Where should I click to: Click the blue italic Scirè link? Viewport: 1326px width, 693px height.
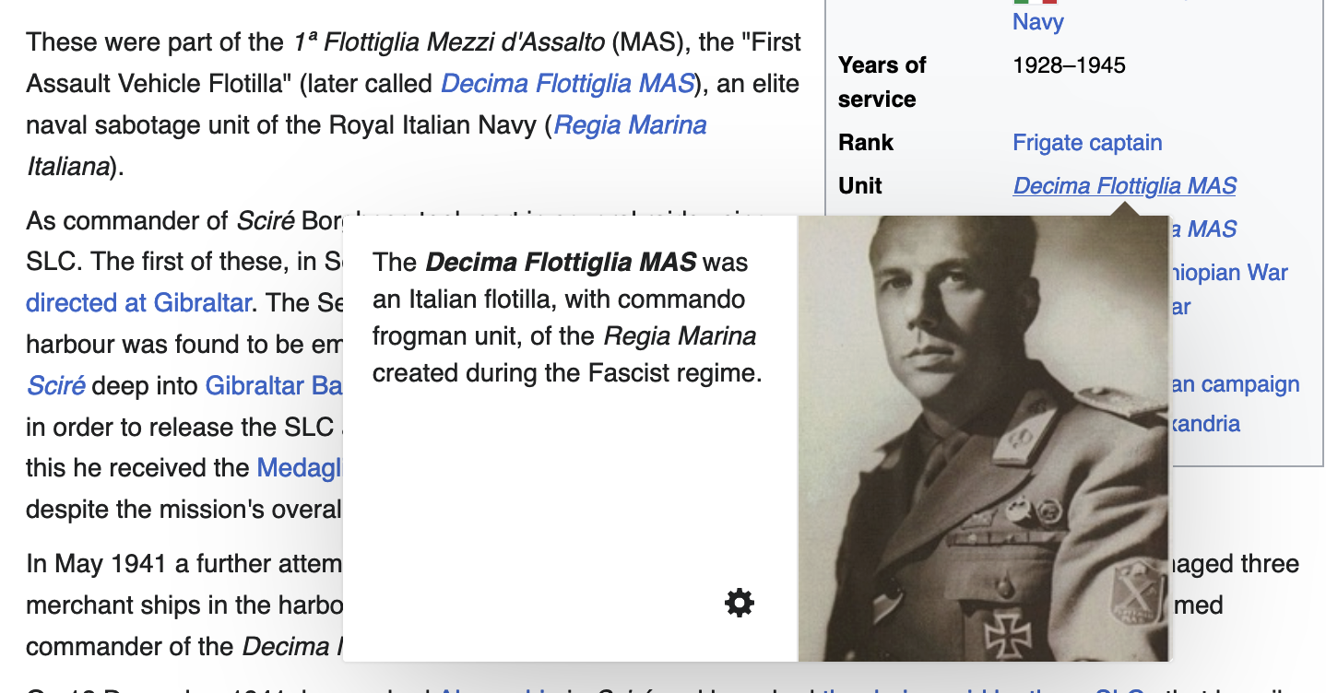pyautogui.click(x=55, y=385)
